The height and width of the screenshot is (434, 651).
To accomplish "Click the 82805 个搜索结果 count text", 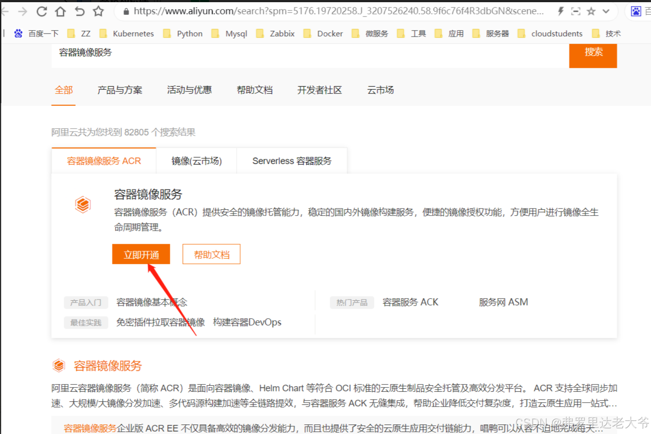I will tap(160, 132).
